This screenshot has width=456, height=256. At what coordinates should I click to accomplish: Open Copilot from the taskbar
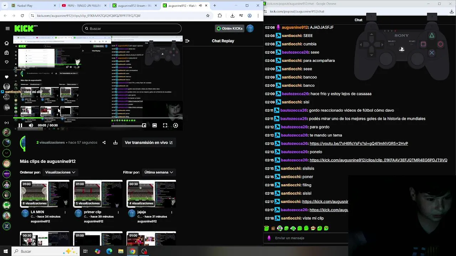(x=97, y=251)
